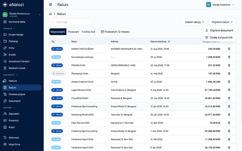Focus the Pretraga search field

pos(71,22)
